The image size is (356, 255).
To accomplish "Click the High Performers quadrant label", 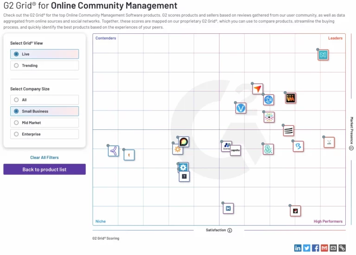I will pyautogui.click(x=328, y=221).
